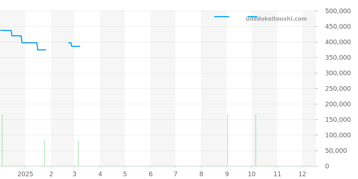
Task: Click the tall green bar at month 9
Action: tap(227, 140)
